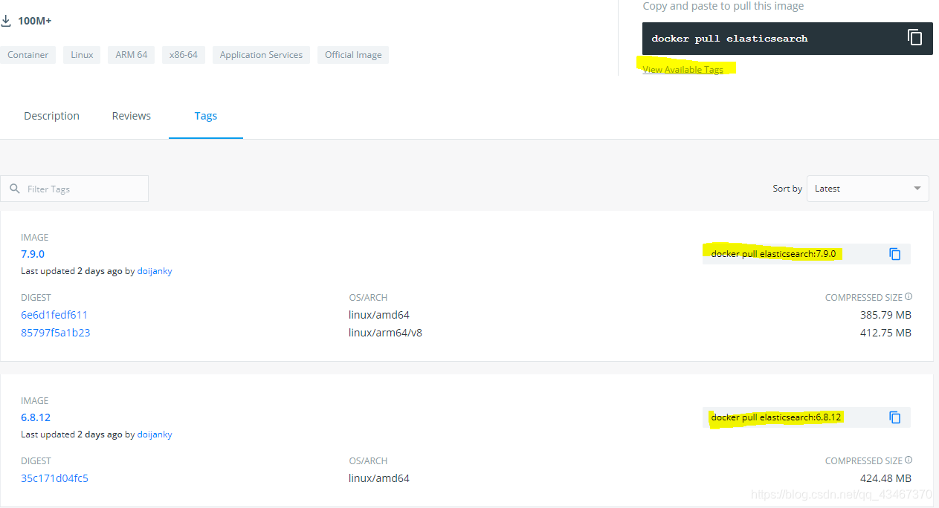Open the Sort by Latest dropdown
The image size is (939, 508).
tap(868, 189)
